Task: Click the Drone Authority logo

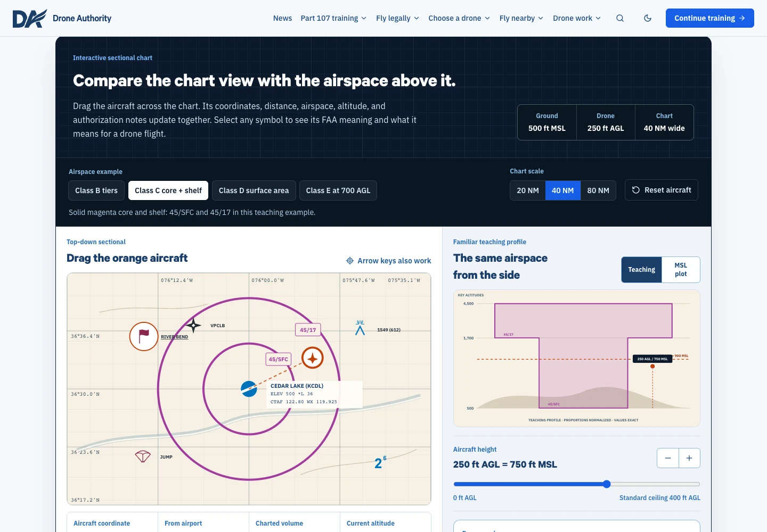Action: [x=30, y=18]
